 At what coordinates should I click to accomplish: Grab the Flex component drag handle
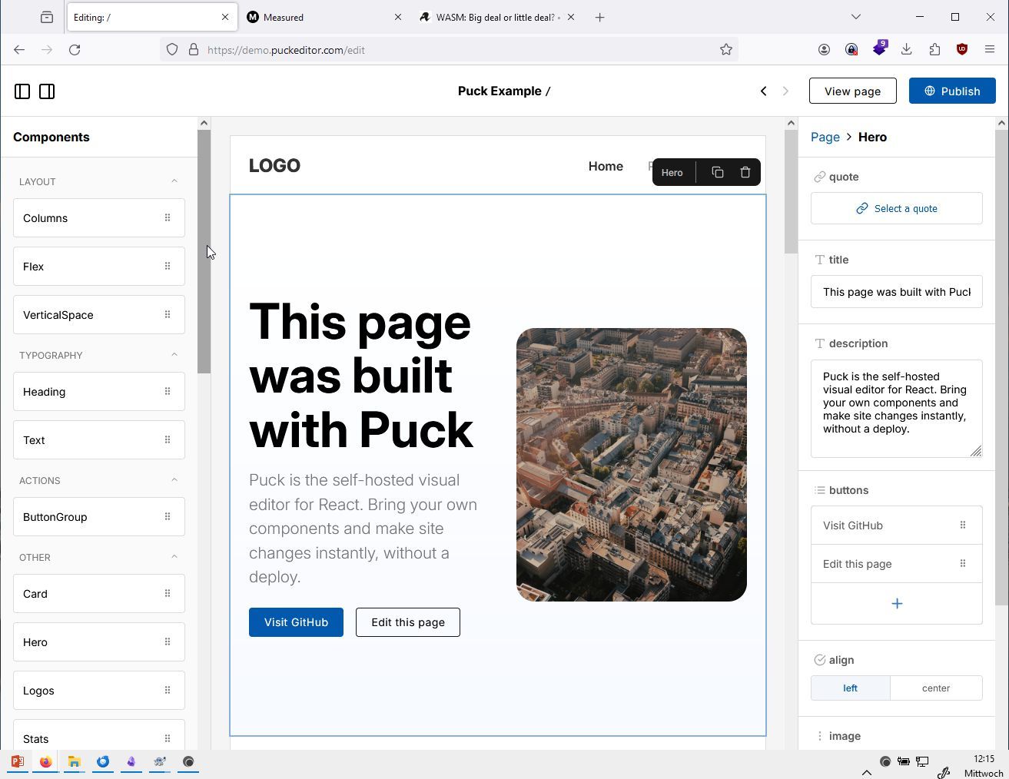coord(168,266)
